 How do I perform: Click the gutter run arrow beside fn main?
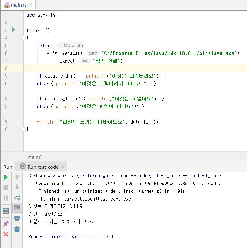point(13,30)
